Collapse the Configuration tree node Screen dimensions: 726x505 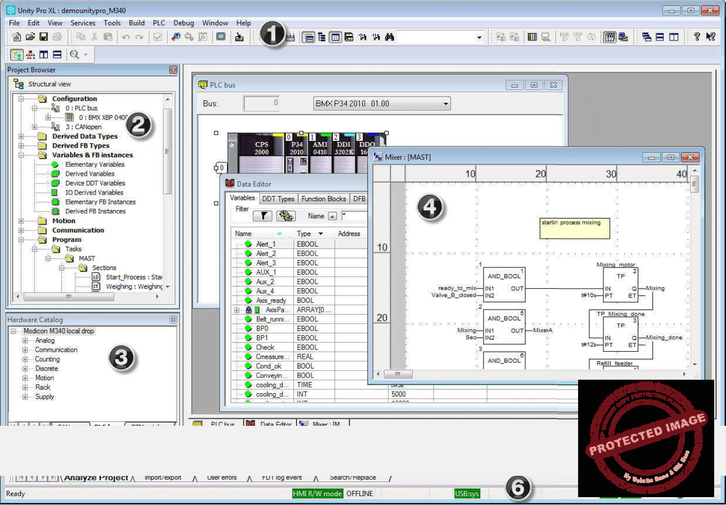21,98
